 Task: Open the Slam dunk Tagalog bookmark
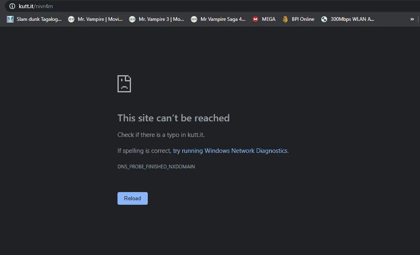pyautogui.click(x=34, y=19)
